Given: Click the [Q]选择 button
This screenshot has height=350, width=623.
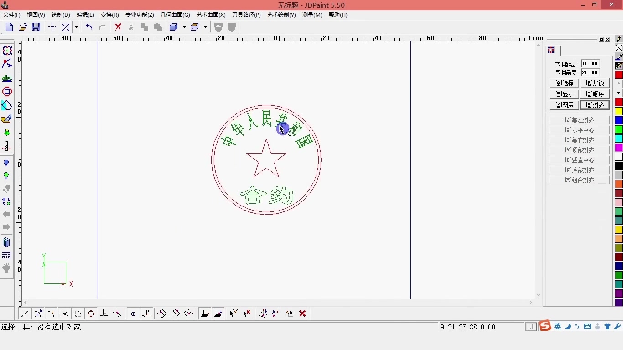Looking at the screenshot, I should pos(564,83).
